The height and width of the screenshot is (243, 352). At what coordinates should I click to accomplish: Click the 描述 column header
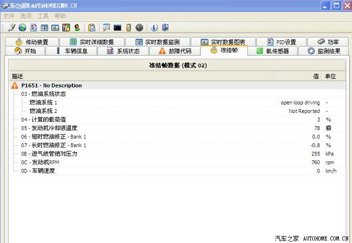[18, 76]
